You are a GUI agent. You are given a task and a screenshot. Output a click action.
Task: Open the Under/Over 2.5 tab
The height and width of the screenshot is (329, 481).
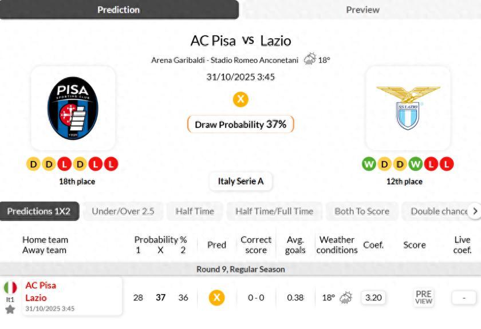pos(123,211)
